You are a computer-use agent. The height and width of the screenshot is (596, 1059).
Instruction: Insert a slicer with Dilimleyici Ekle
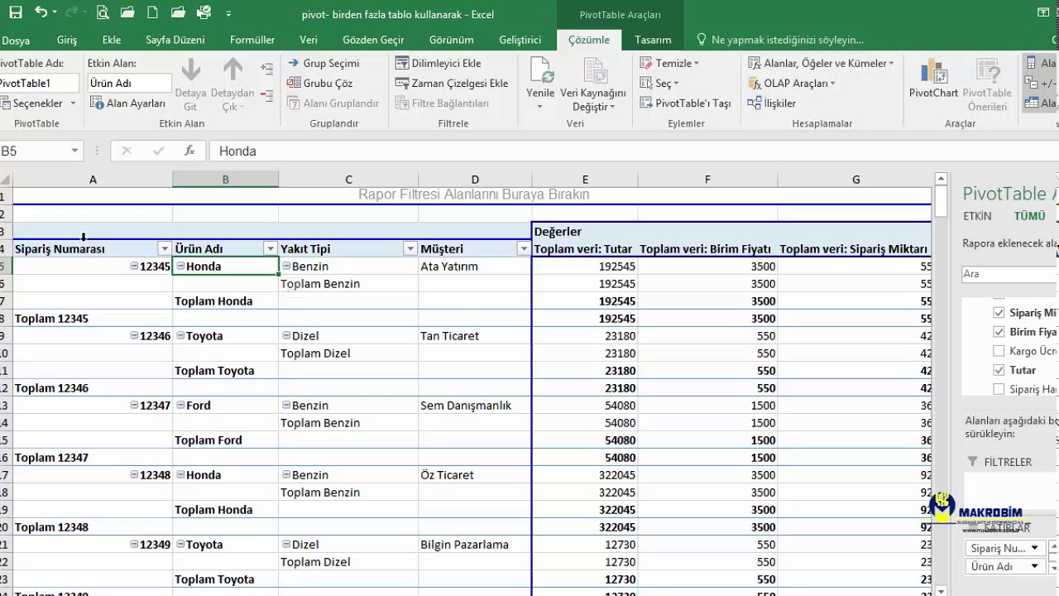coord(438,64)
